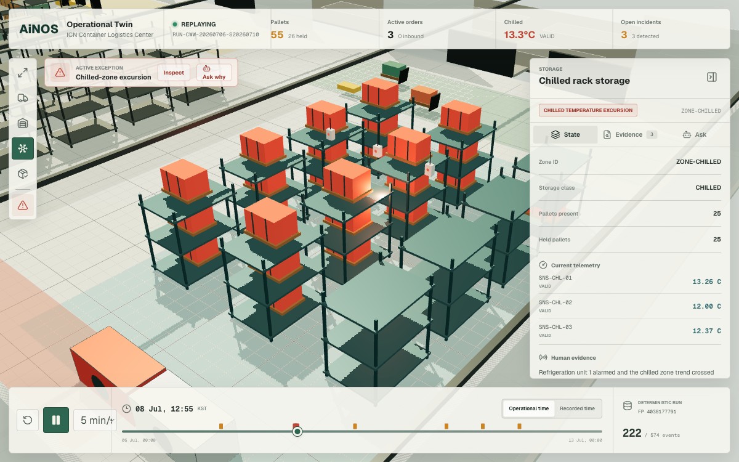Click the green Replaying status dot
739x462 pixels.
pyautogui.click(x=175, y=25)
